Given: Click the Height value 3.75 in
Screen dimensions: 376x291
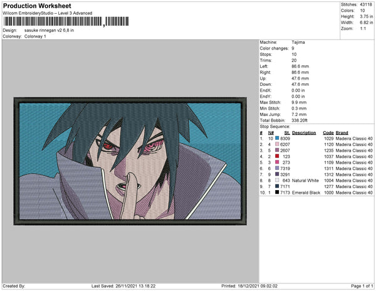Looking at the screenshot, I should click(367, 16).
